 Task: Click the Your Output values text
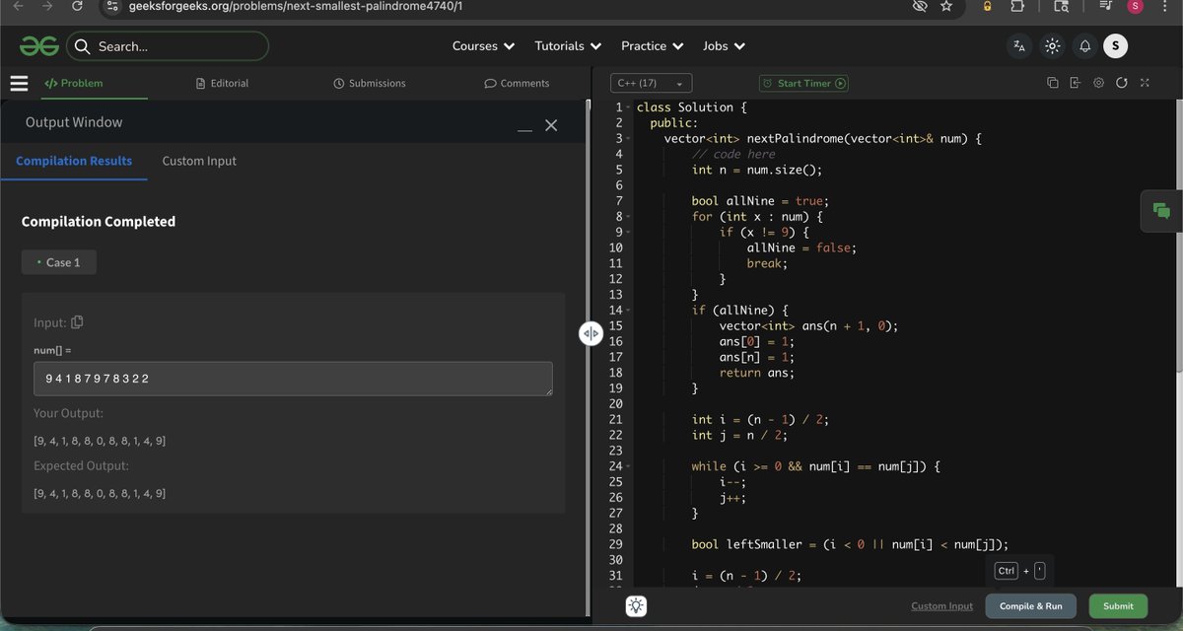tap(100, 441)
